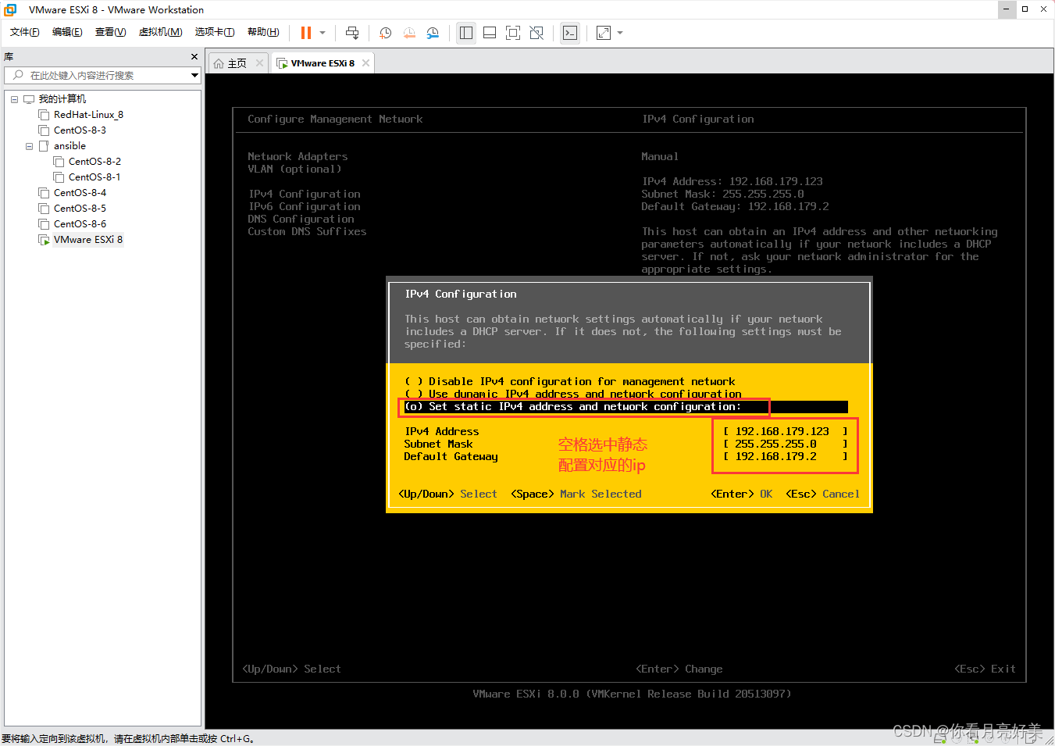Viewport: 1055px width, 746px height.
Task: Open the snapshot manager icon
Action: point(433,33)
